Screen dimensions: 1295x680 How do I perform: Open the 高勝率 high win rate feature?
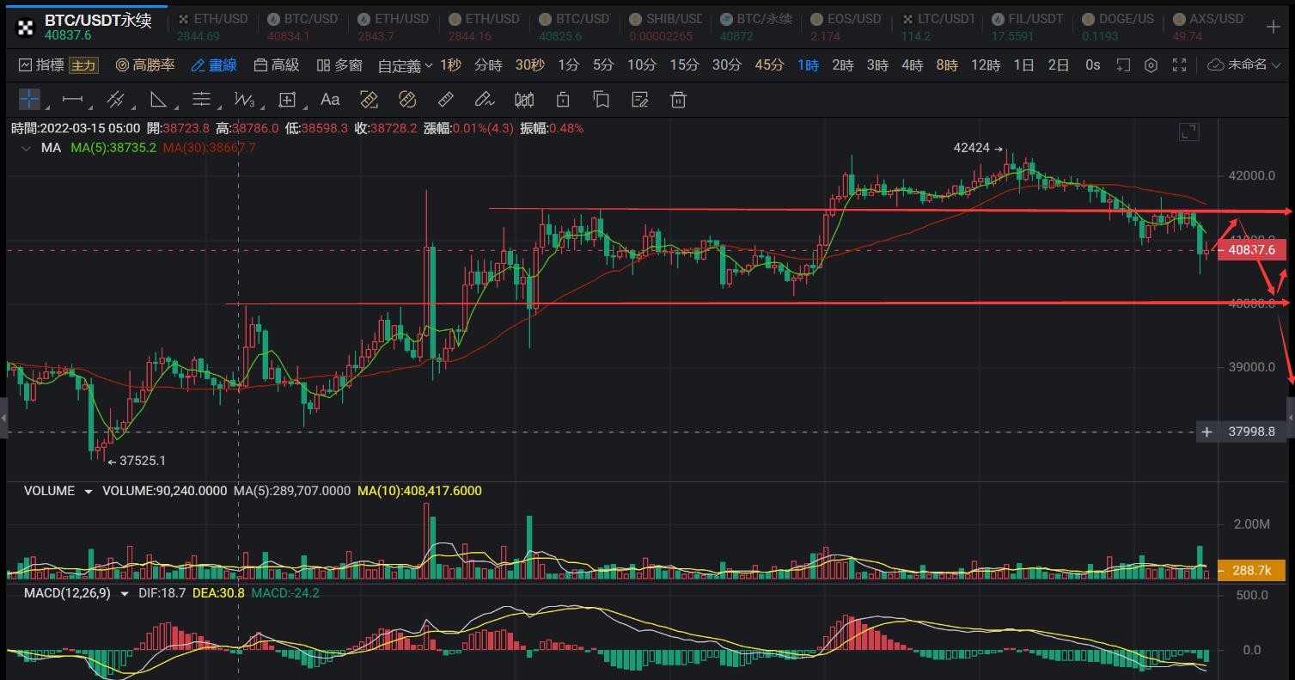145,65
